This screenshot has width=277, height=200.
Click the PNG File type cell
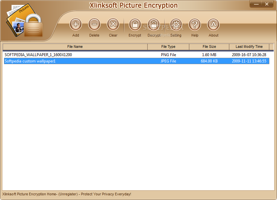pos(168,55)
